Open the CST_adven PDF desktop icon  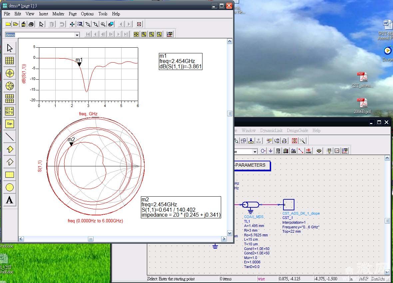coord(363,80)
